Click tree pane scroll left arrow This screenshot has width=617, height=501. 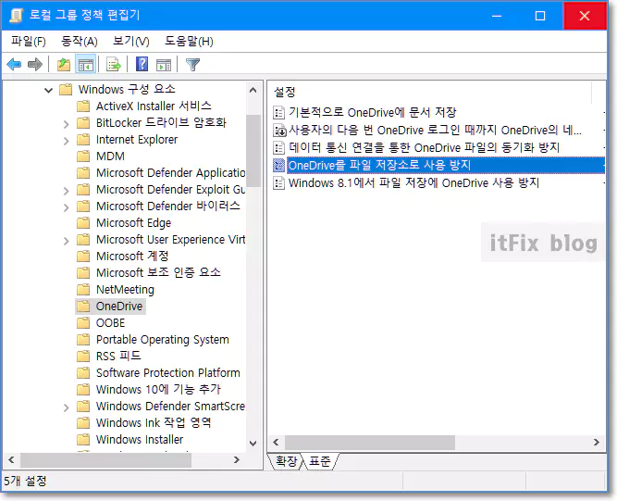11,459
